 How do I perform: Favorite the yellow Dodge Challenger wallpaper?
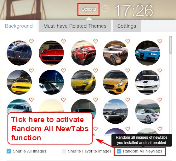[31, 71]
